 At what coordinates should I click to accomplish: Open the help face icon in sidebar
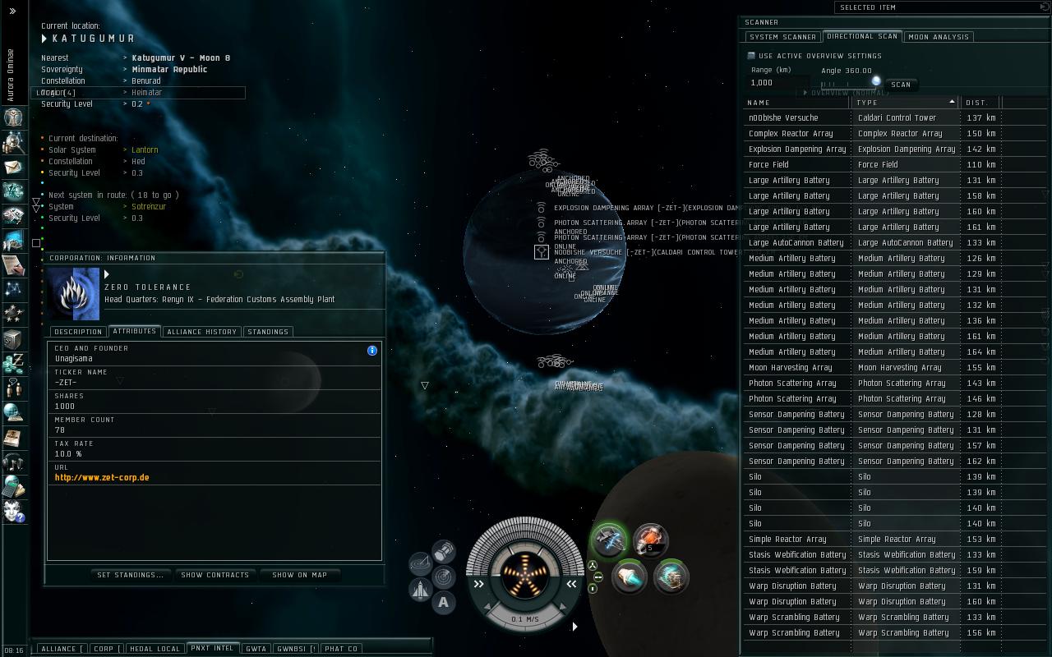(13, 511)
